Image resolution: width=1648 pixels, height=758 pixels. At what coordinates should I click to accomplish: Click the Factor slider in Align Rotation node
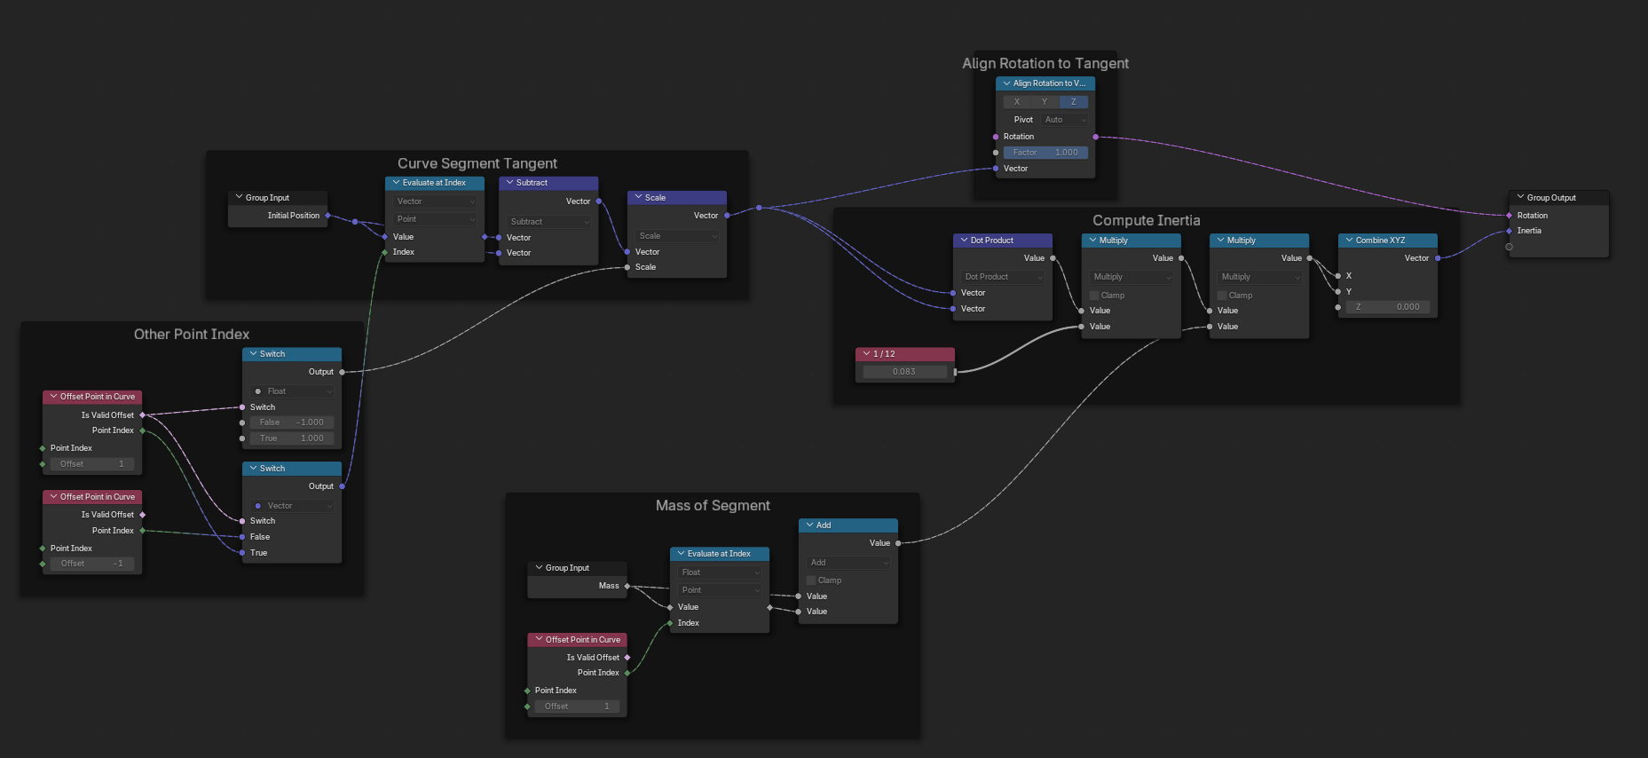coord(1045,153)
